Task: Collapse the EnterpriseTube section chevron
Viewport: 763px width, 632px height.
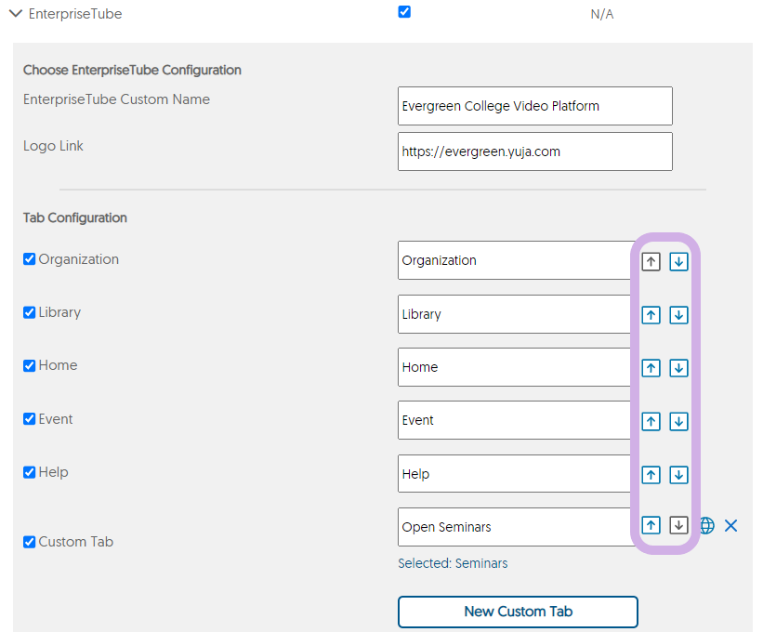Action: 16,14
